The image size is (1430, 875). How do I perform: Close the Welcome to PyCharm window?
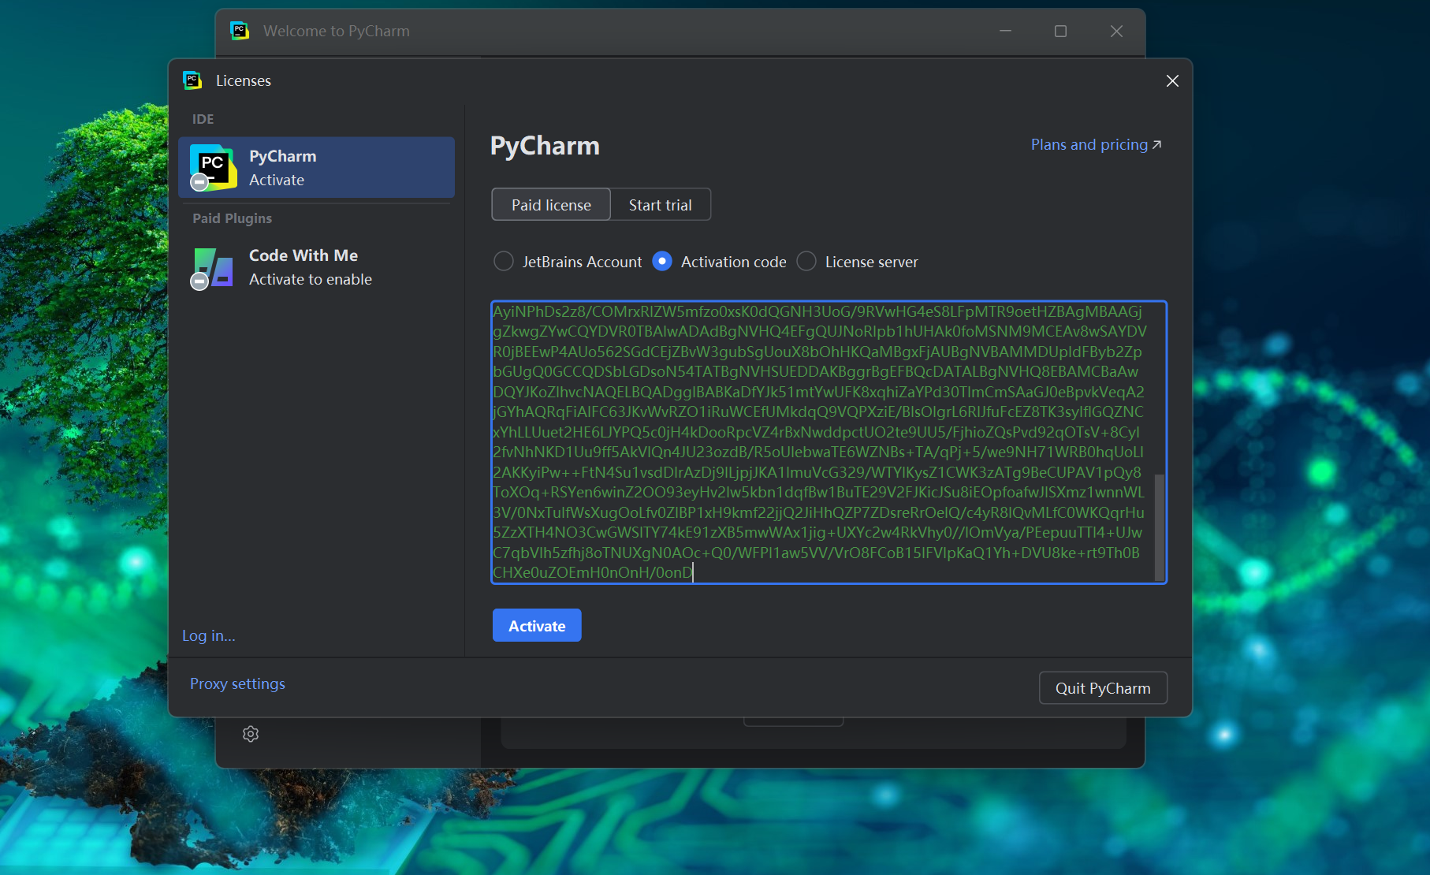(x=1116, y=31)
